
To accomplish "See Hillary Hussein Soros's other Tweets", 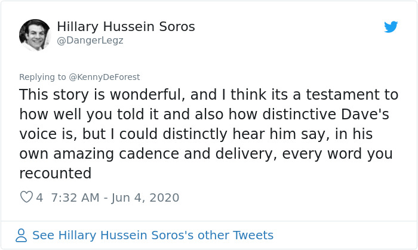I will [153, 235].
